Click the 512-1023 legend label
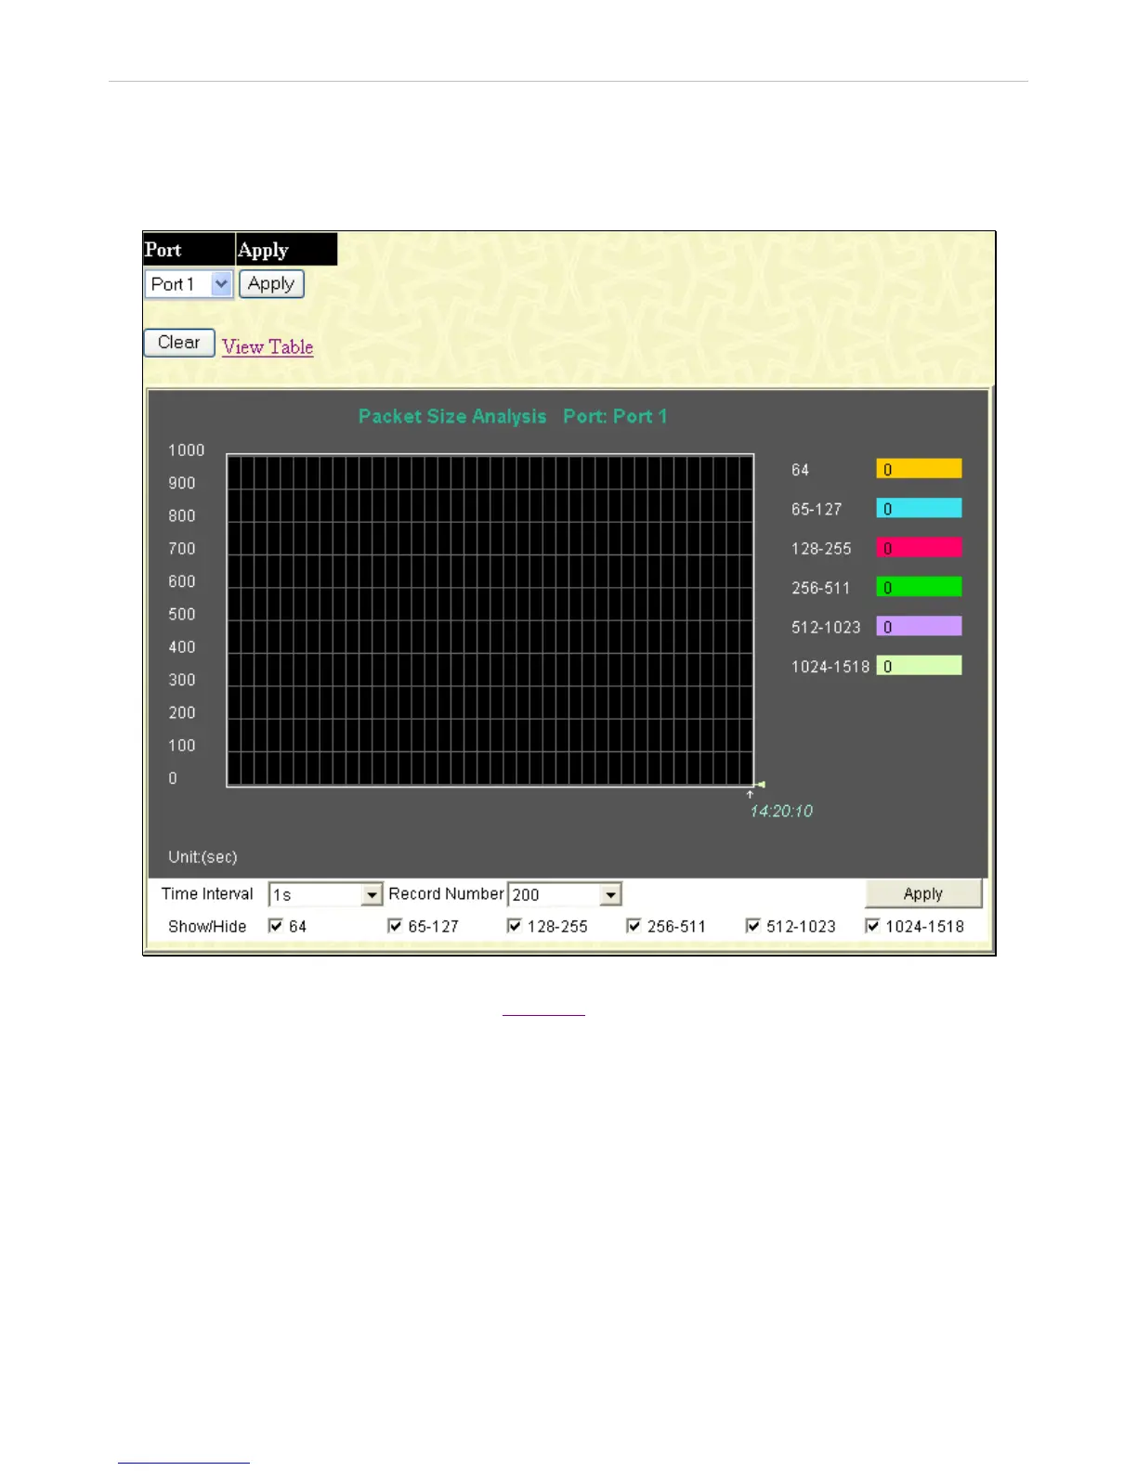This screenshot has width=1137, height=1471. tap(826, 627)
